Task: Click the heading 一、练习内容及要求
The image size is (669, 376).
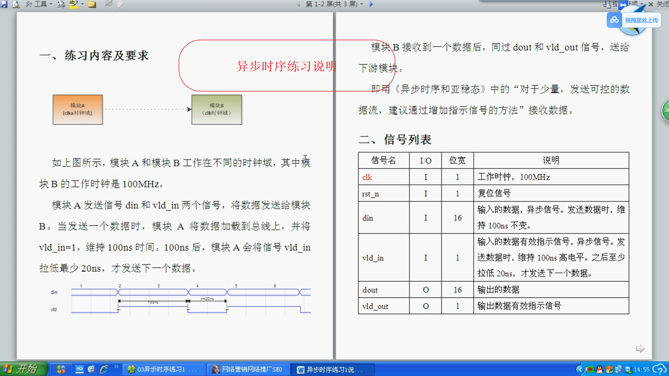Action: pos(94,55)
